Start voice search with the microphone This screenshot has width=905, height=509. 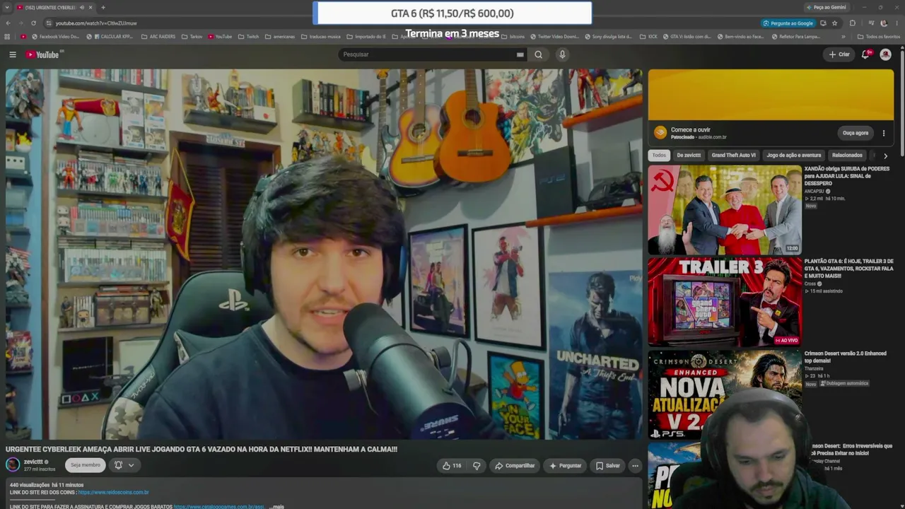[x=562, y=54]
